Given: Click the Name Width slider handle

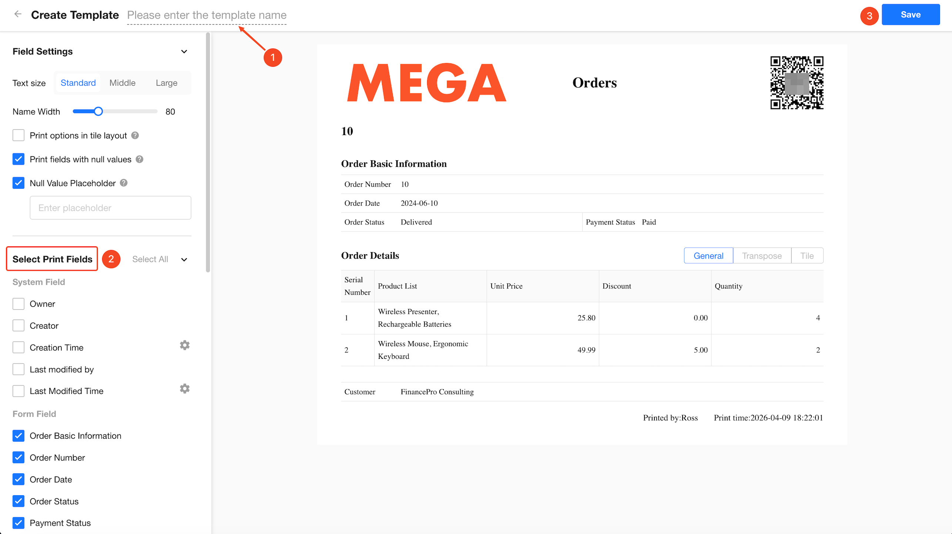Looking at the screenshot, I should click(x=98, y=111).
